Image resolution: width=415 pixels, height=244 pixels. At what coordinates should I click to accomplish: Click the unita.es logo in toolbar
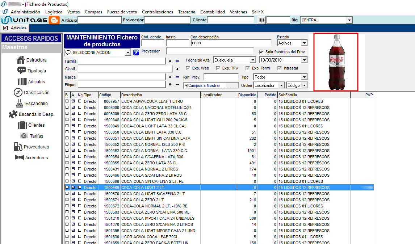point(25,20)
